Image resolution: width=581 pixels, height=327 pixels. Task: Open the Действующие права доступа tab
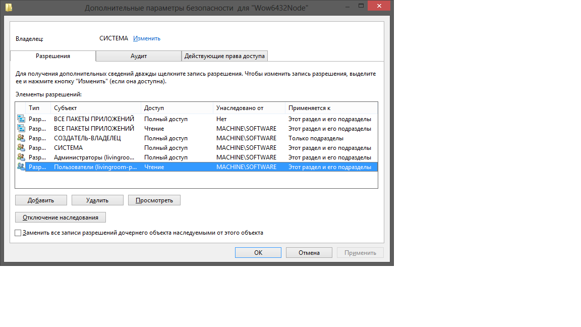(224, 56)
